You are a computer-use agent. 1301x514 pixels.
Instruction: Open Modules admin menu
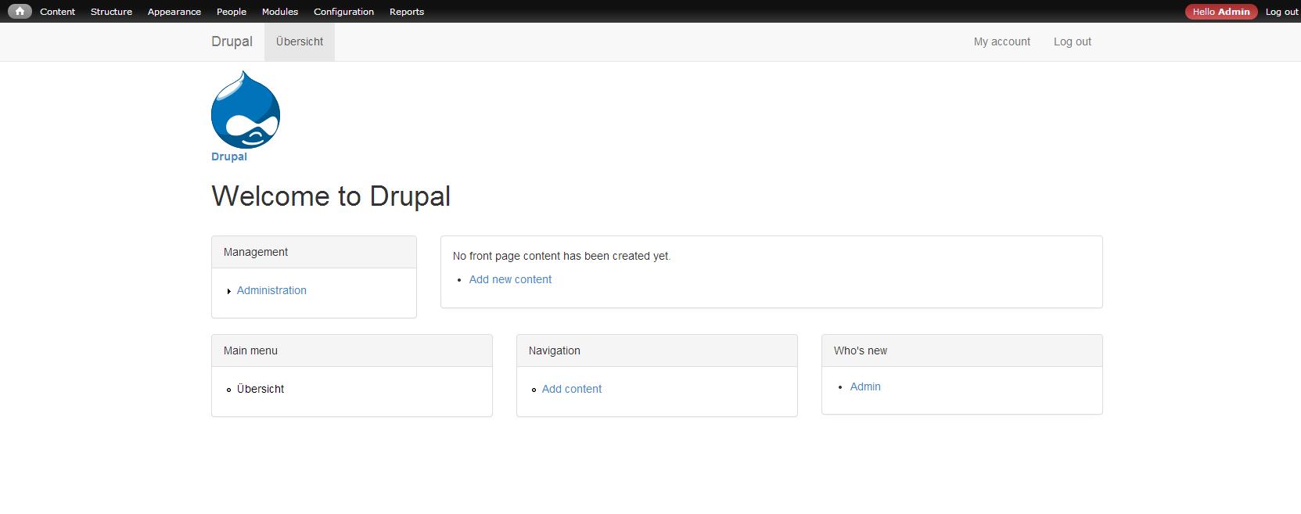[x=280, y=12]
